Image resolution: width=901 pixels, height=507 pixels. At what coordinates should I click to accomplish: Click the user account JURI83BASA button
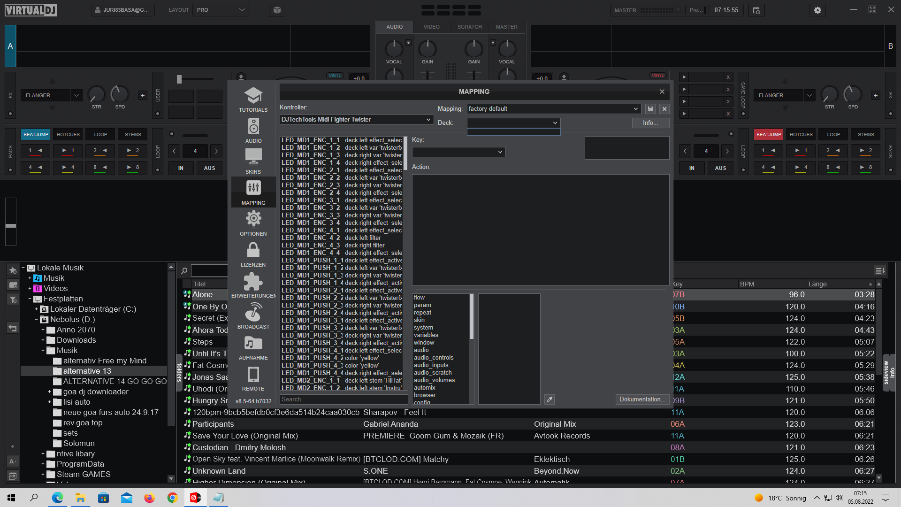[x=123, y=10]
